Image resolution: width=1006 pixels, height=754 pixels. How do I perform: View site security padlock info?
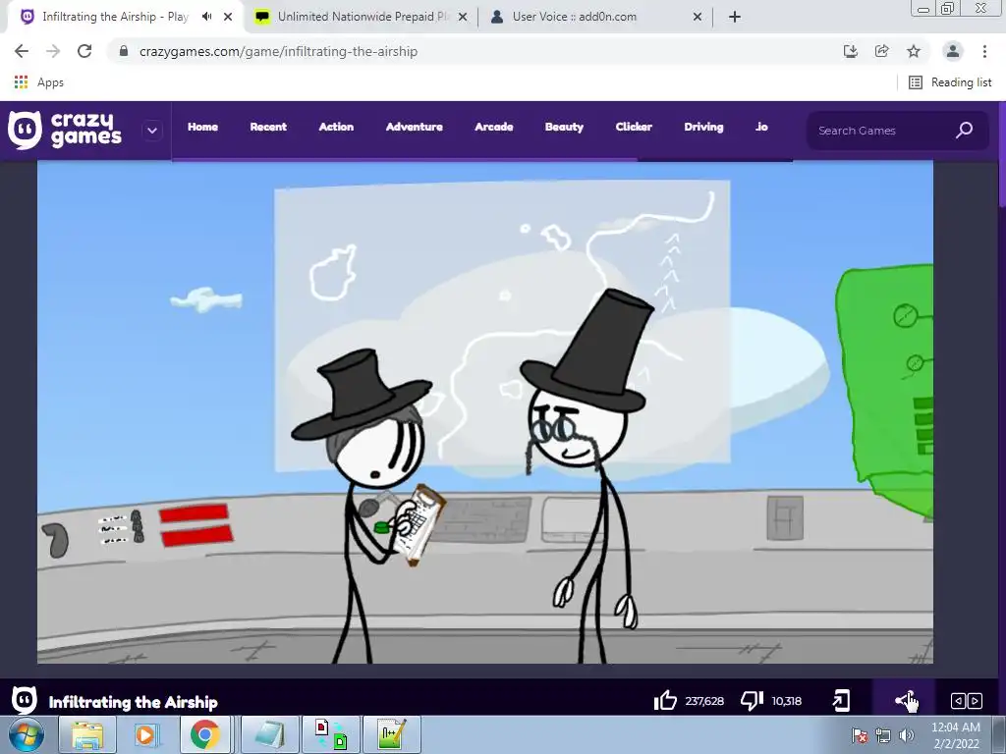[x=124, y=51]
